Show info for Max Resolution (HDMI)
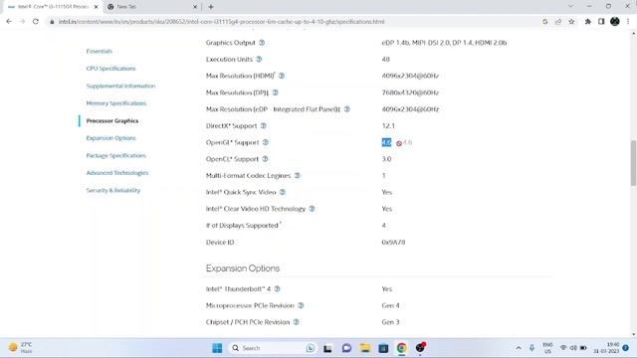 point(282,76)
